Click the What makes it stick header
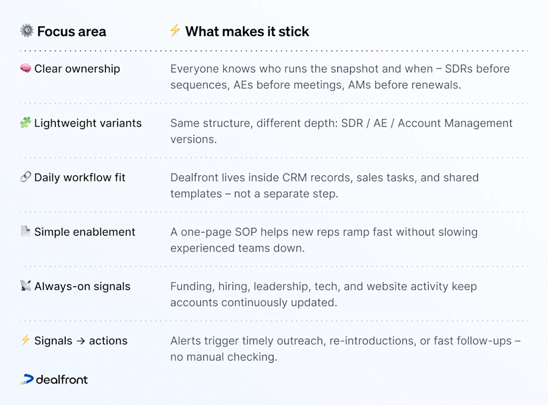 point(247,32)
